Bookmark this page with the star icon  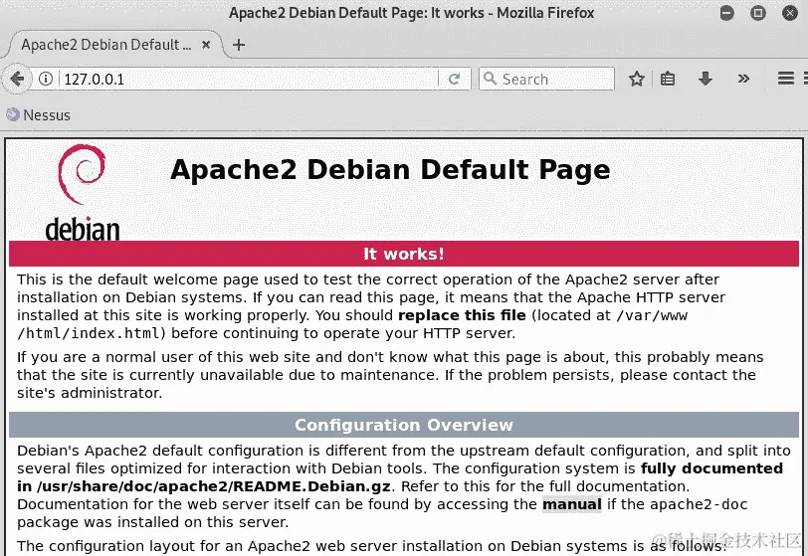pyautogui.click(x=637, y=79)
